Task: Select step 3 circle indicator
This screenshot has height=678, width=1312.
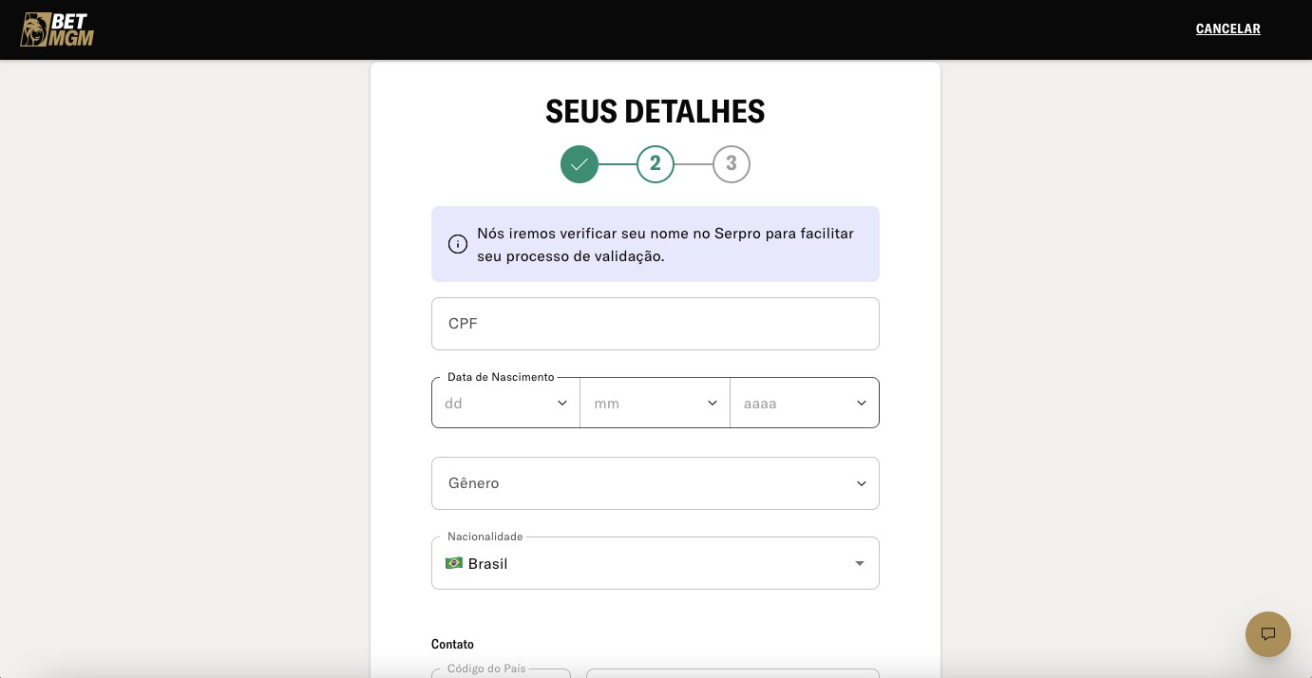Action: [732, 164]
